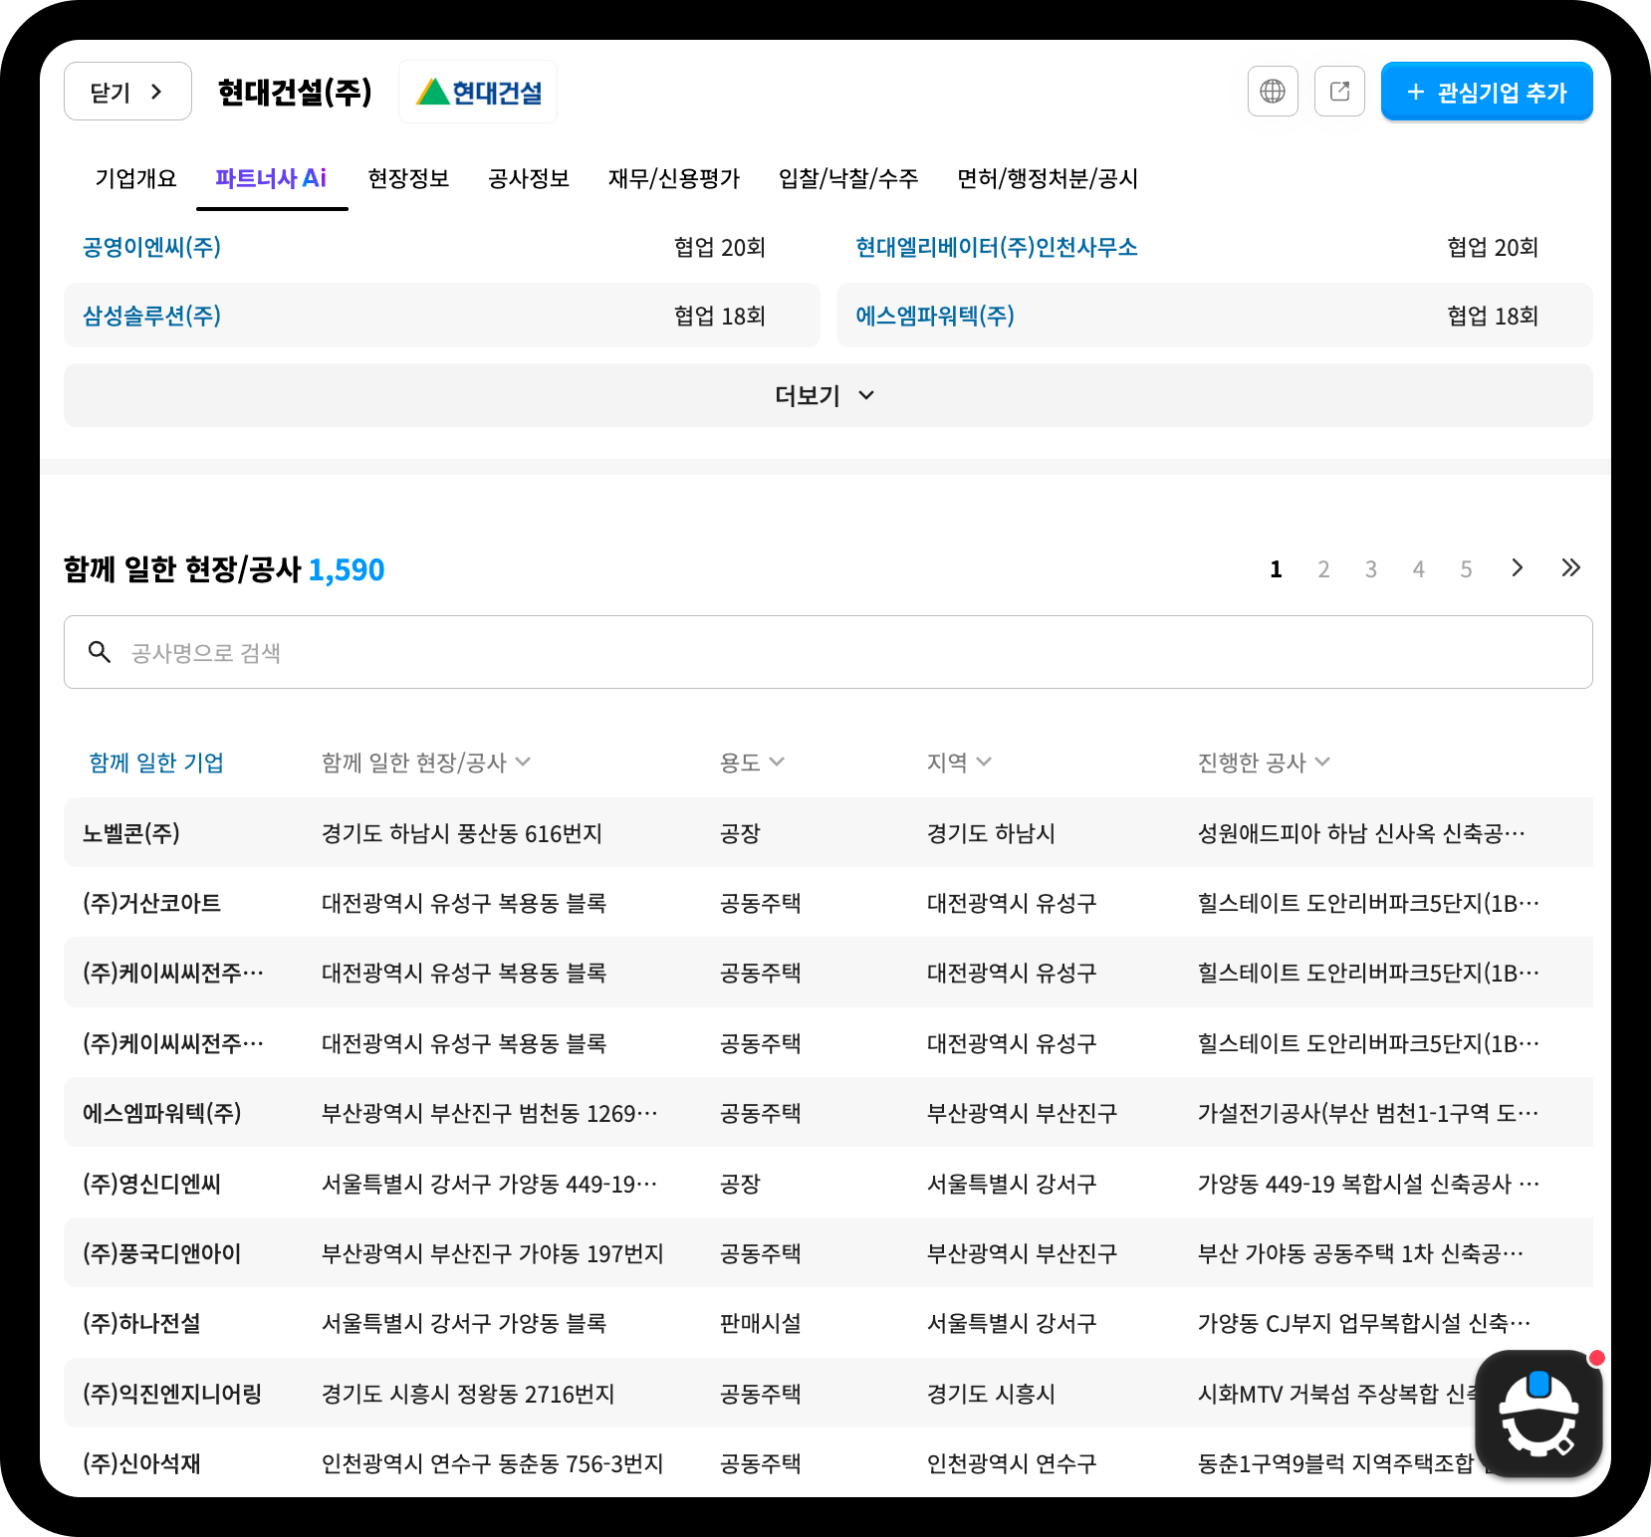Go to page 3

1371,569
